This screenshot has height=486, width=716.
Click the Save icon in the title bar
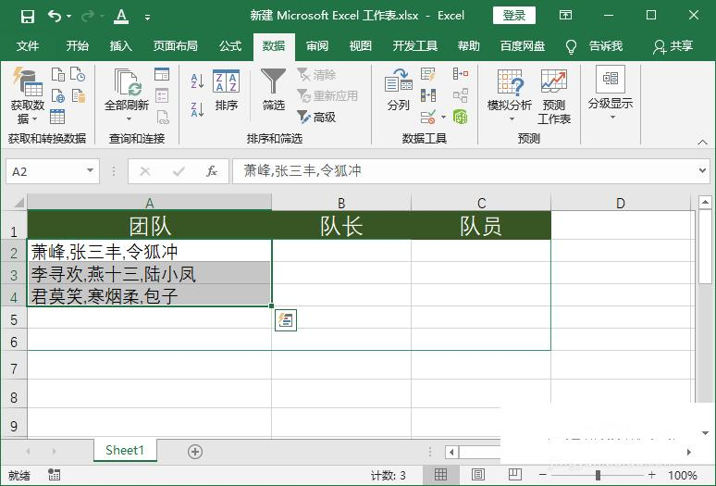[x=28, y=17]
